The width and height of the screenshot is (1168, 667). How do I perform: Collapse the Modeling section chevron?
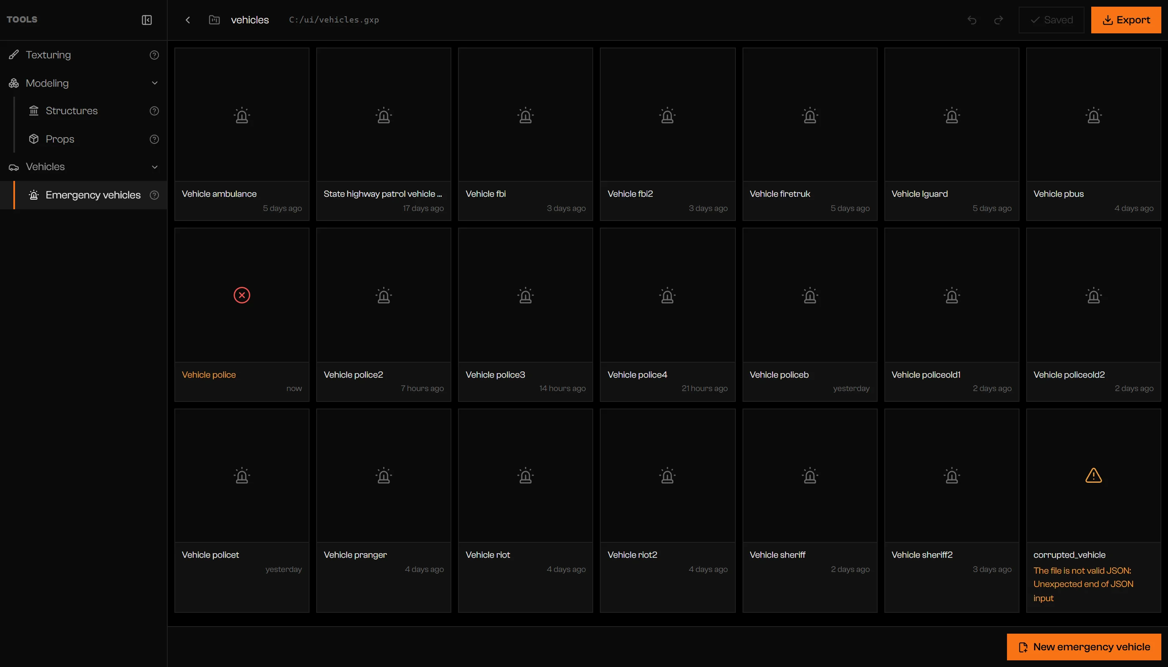tap(154, 83)
